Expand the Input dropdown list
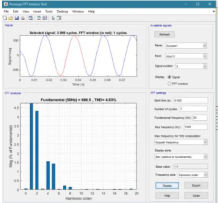The height and width of the screenshot is (203, 218). click(186, 56)
